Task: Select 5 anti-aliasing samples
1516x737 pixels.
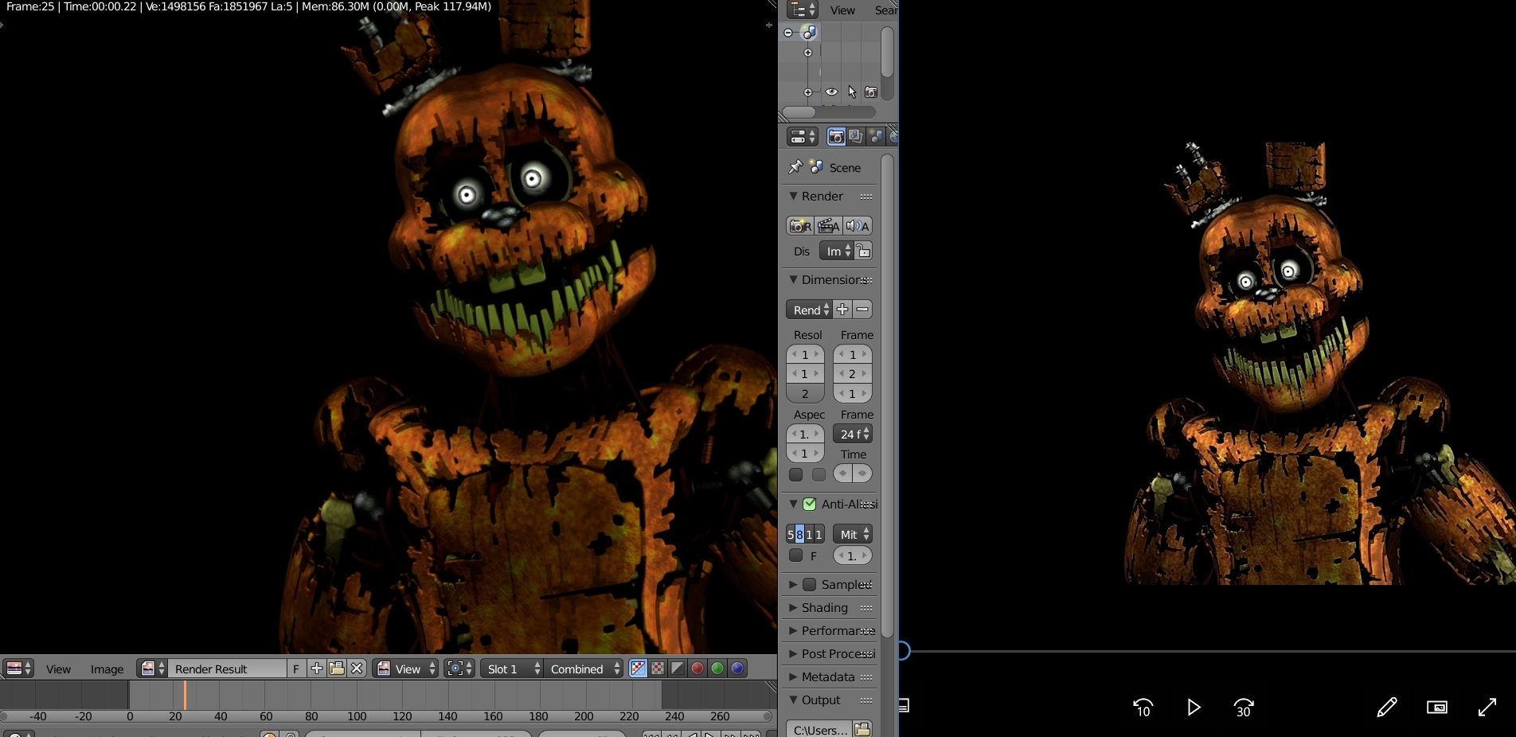Action: pos(791,534)
